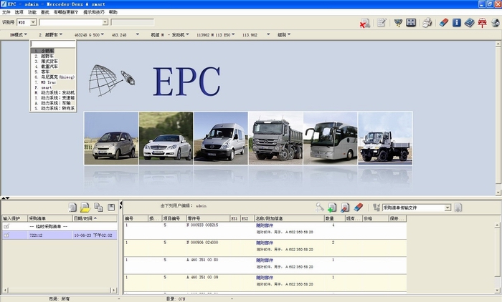Click the Sprinter van thumbnail

(221, 138)
